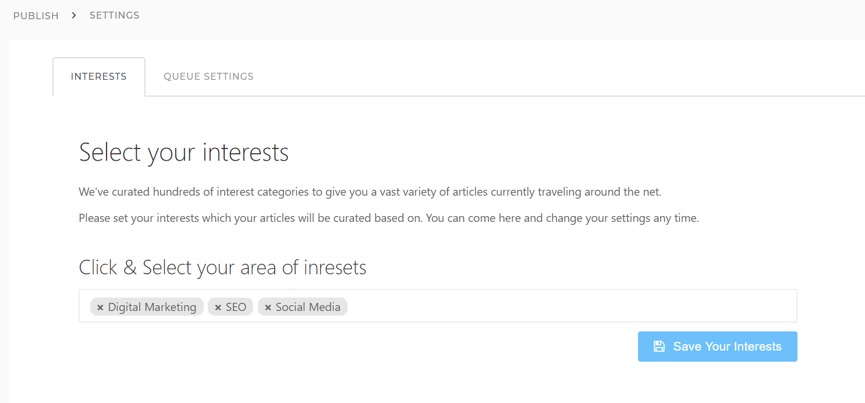The height and width of the screenshot is (403, 865).
Task: Select the SEO tag label
Action: coord(236,307)
